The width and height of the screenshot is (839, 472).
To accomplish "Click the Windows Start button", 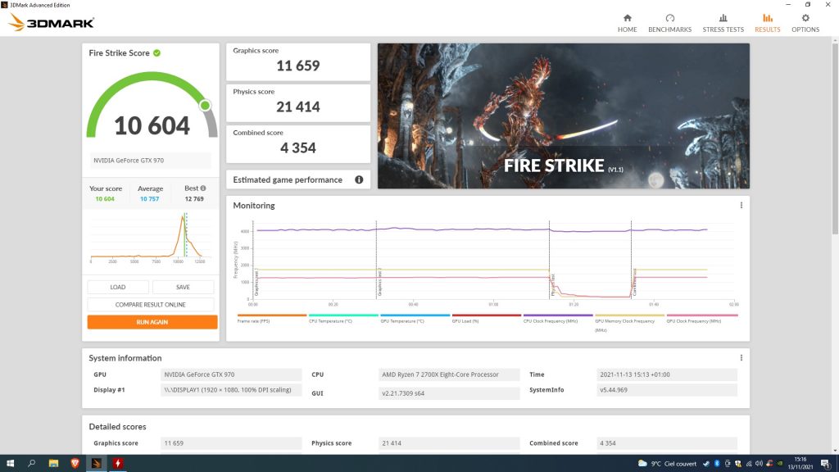I will (10, 463).
